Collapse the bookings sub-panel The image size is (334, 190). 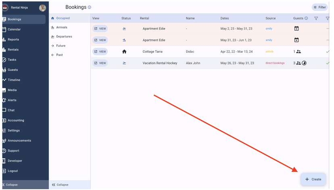click(x=60, y=185)
